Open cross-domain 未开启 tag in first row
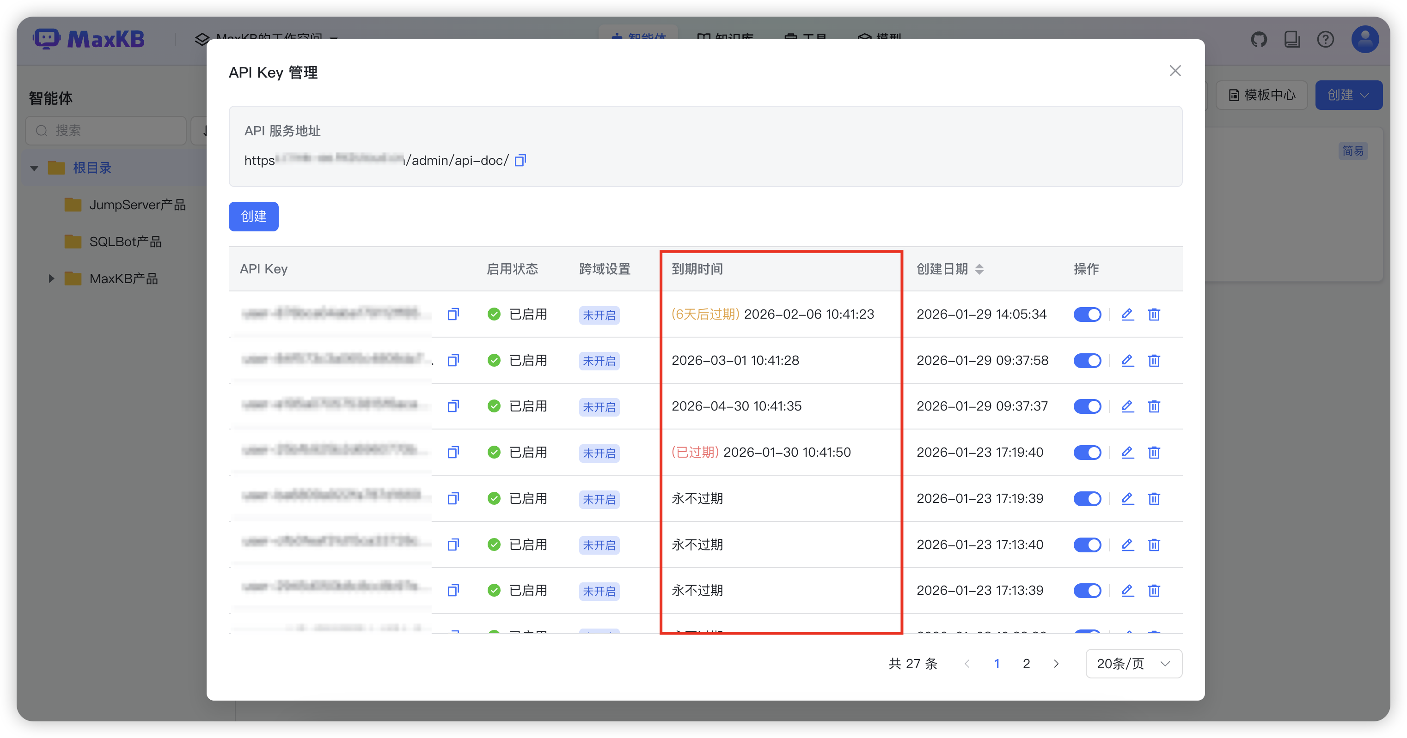The height and width of the screenshot is (738, 1407). (x=599, y=315)
